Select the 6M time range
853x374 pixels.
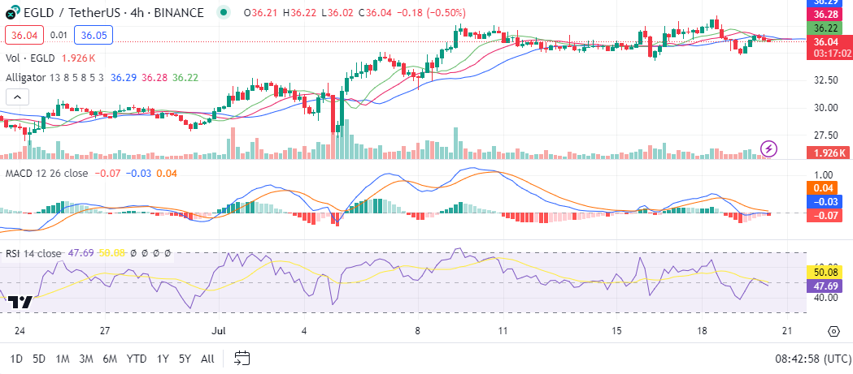[x=110, y=359]
